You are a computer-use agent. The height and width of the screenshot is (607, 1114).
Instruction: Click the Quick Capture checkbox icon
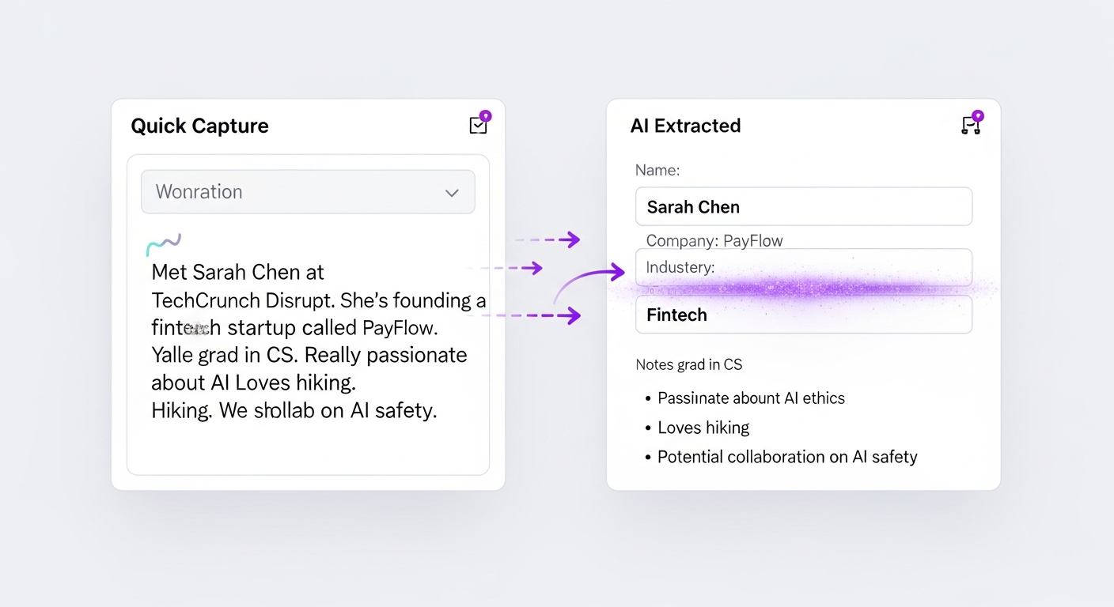click(x=479, y=124)
